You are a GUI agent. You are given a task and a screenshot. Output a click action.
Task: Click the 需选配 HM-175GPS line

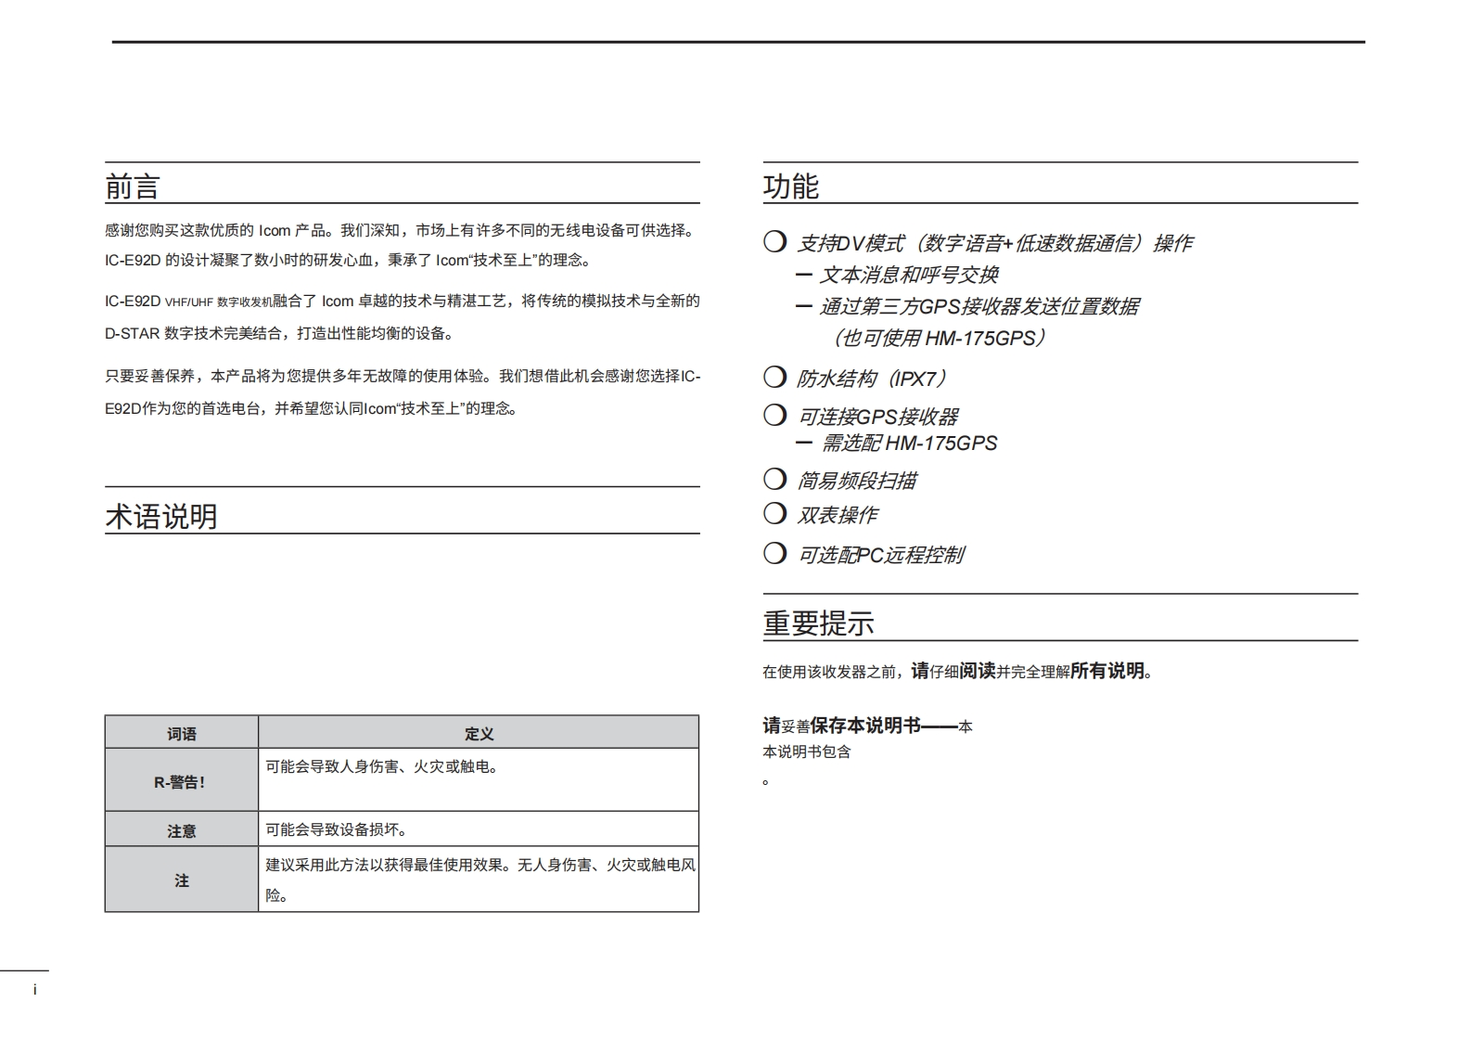click(908, 443)
